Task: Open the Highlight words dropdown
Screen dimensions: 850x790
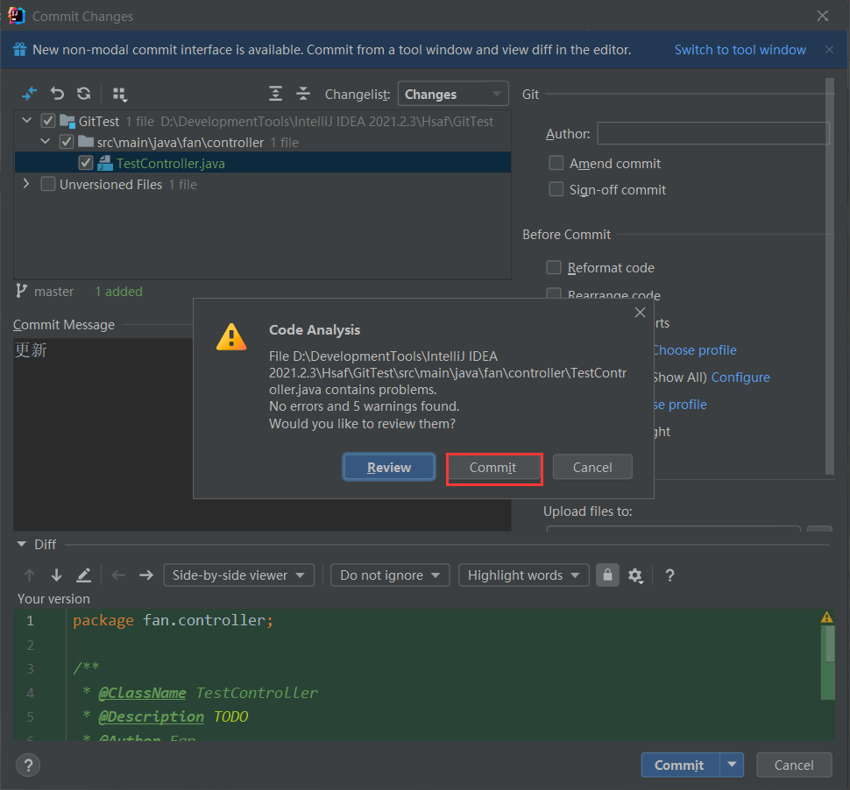Action: click(x=524, y=575)
